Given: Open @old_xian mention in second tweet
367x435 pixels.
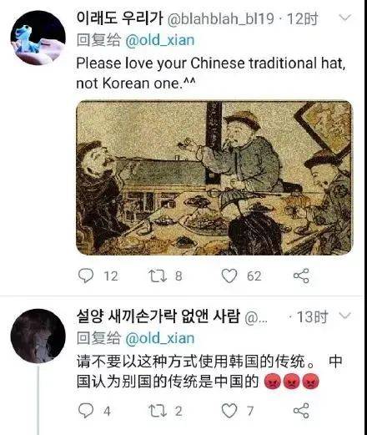Looking at the screenshot, I should (x=160, y=338).
